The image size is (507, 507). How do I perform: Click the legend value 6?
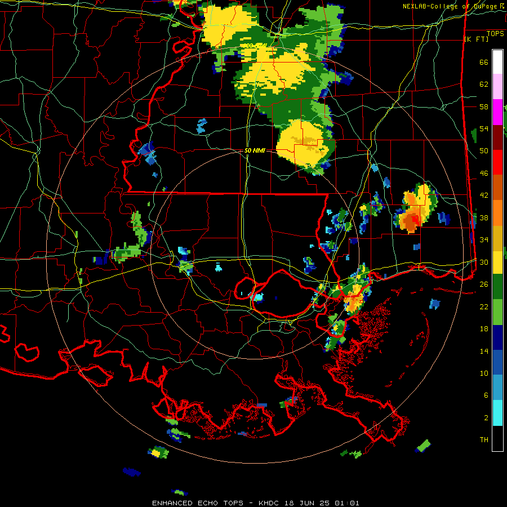click(x=486, y=395)
